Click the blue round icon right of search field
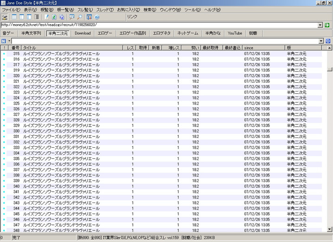The width and height of the screenshot is (333, 242). (x=328, y=41)
